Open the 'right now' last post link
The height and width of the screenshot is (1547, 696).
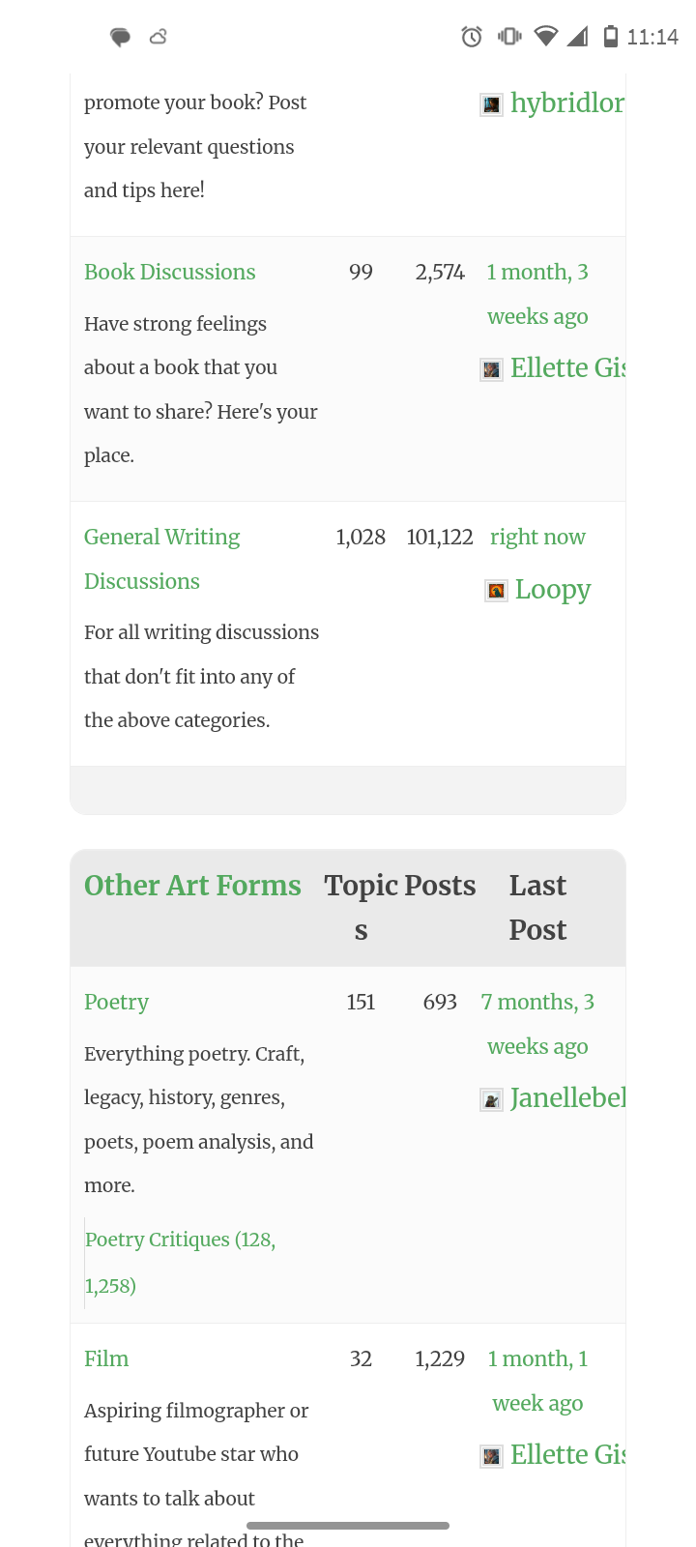pyautogui.click(x=537, y=537)
